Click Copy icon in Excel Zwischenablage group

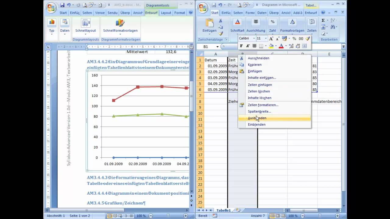tap(221, 27)
